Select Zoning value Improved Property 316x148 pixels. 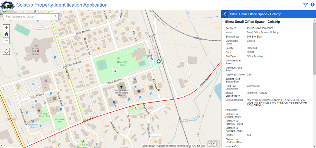pos(257,93)
